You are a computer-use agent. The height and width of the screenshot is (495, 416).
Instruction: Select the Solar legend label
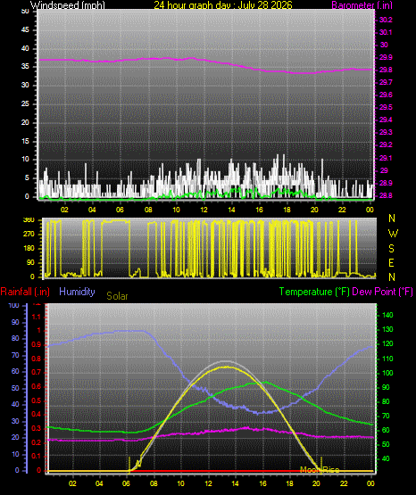click(x=117, y=296)
